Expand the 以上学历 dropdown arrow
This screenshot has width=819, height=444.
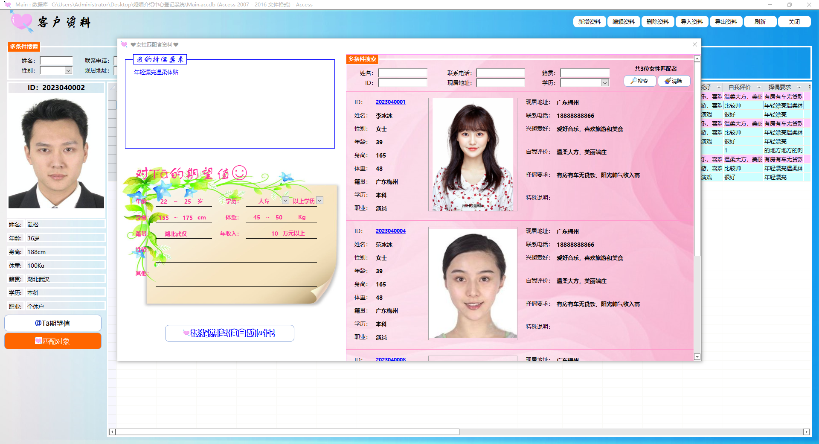pos(320,201)
